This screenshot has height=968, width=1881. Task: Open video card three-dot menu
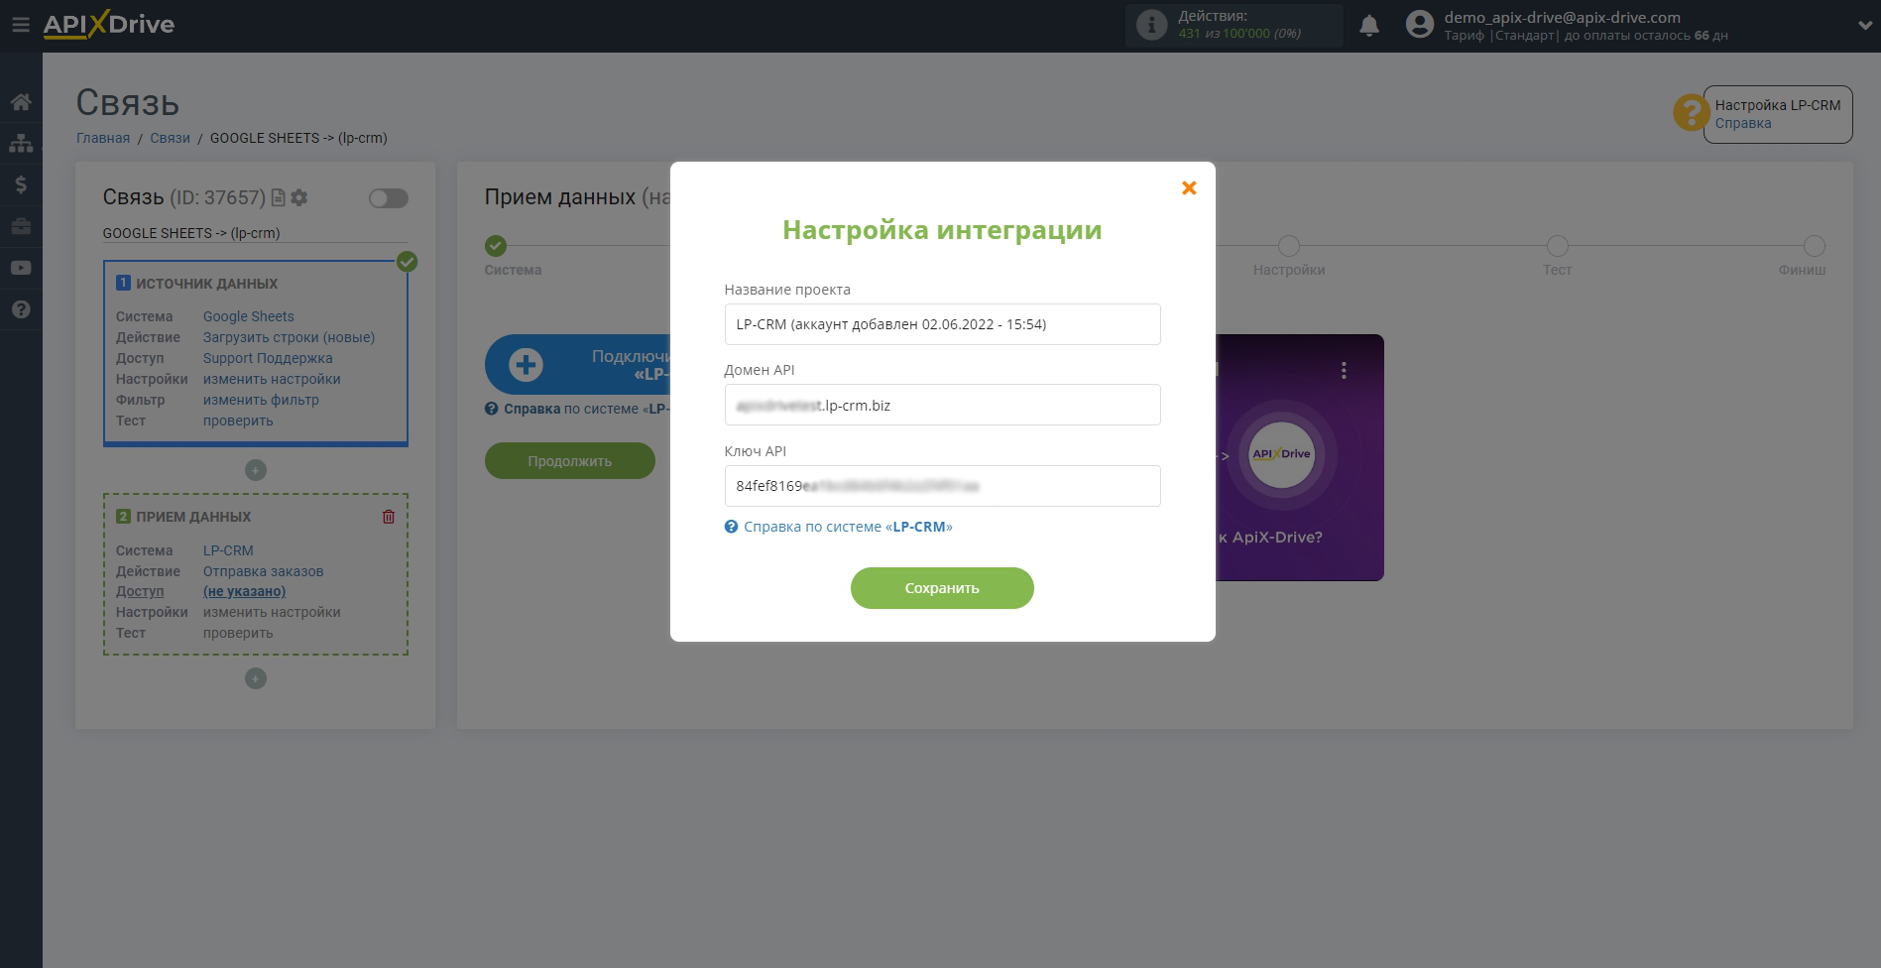pos(1344,370)
